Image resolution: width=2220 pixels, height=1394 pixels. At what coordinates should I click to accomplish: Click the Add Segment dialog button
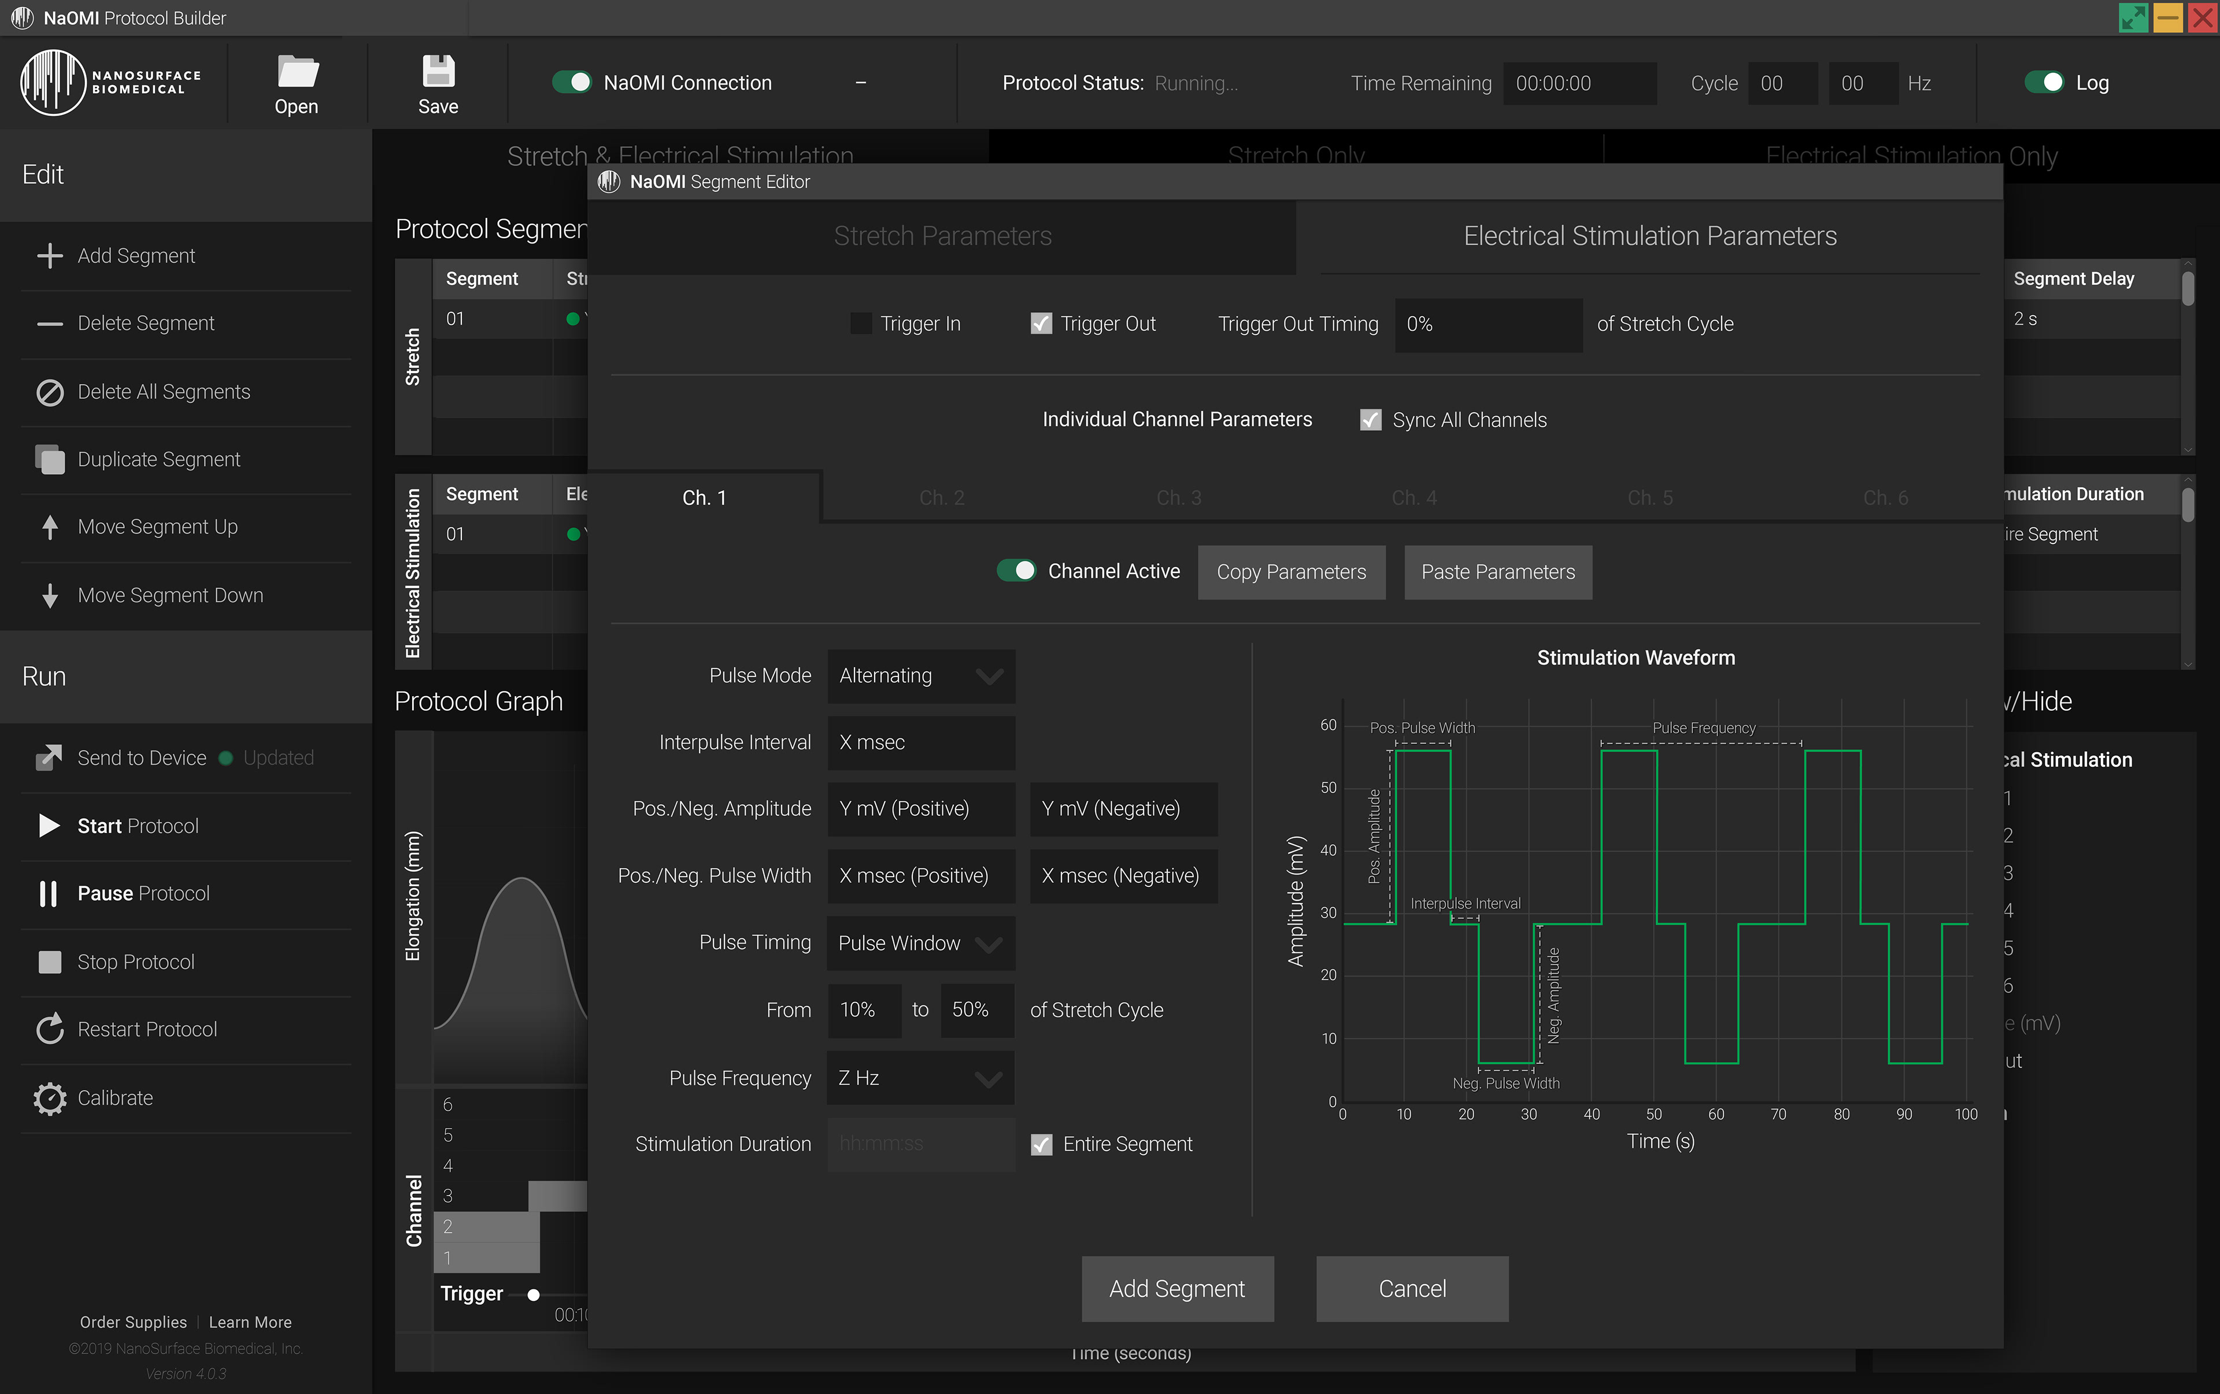point(1177,1288)
